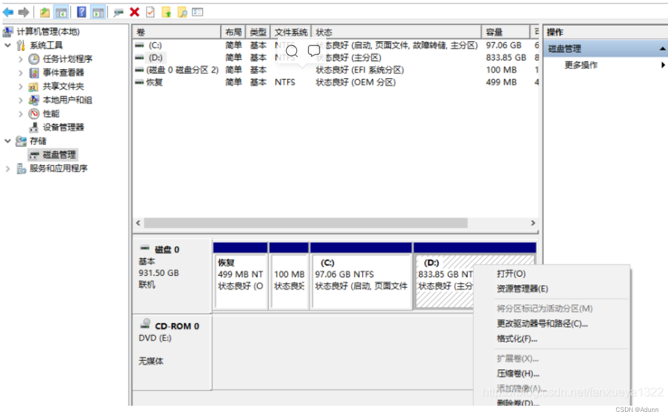Select the (D:) row in volume list

(336, 57)
